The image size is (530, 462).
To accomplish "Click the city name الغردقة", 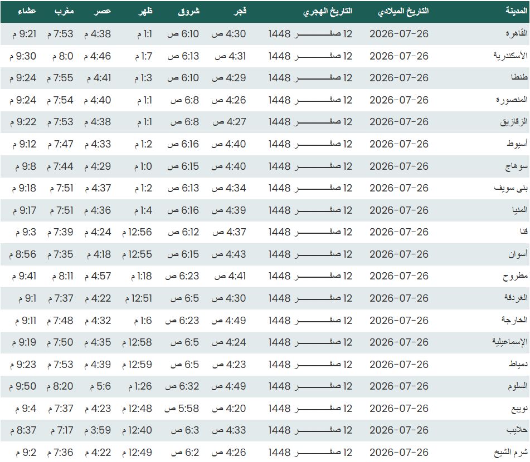I will pos(516,298).
